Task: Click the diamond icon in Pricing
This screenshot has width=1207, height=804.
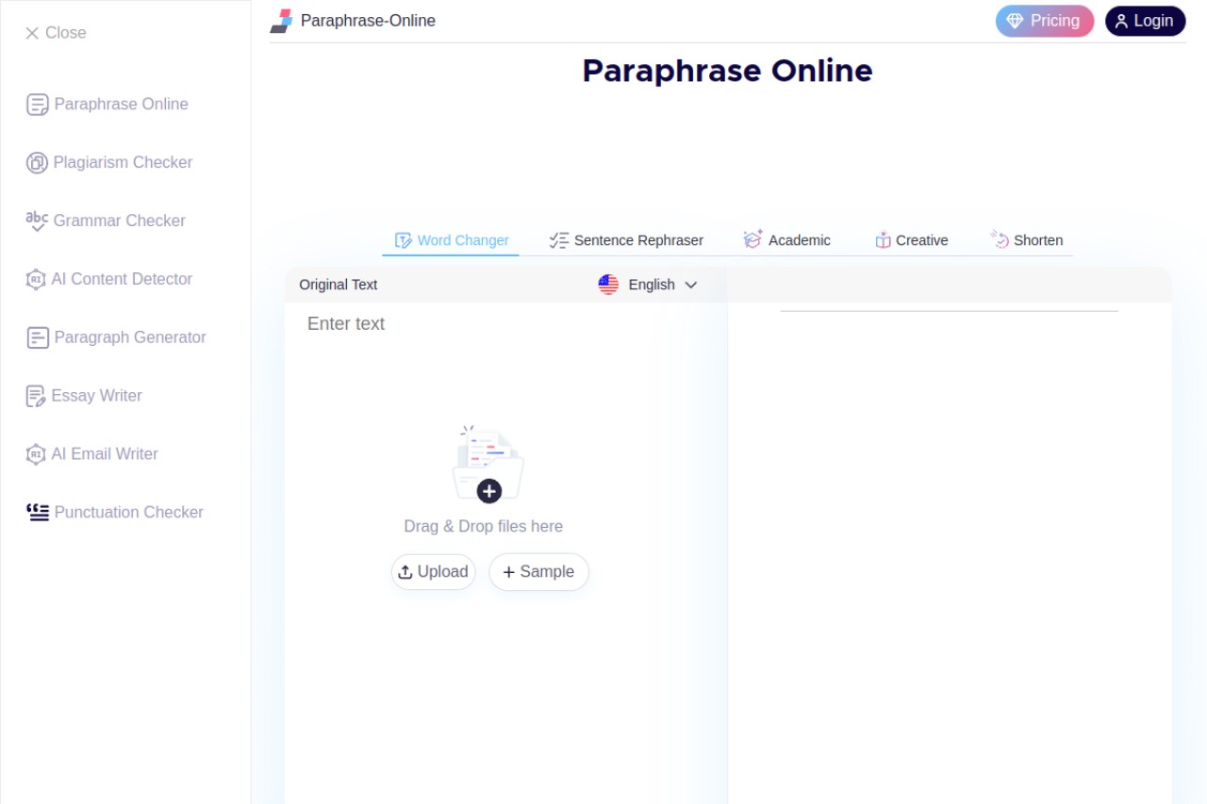Action: tap(1015, 21)
